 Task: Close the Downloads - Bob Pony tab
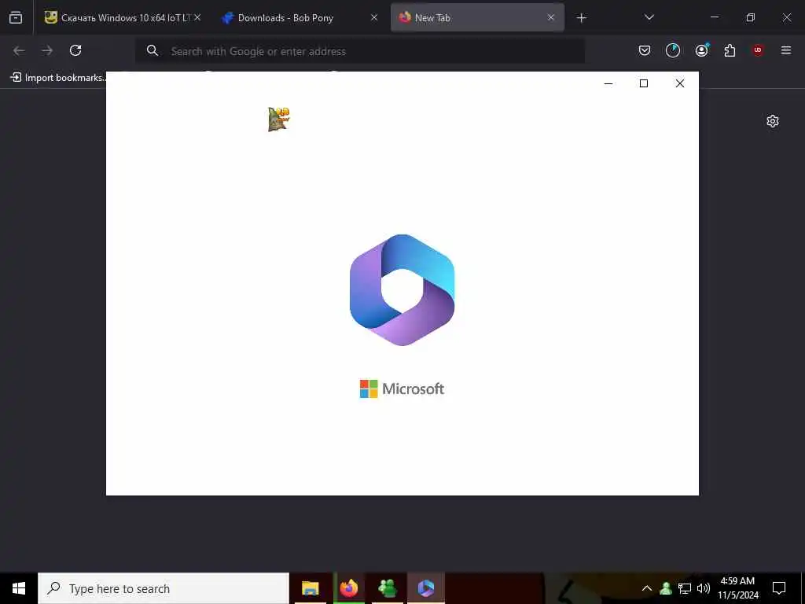tap(374, 17)
